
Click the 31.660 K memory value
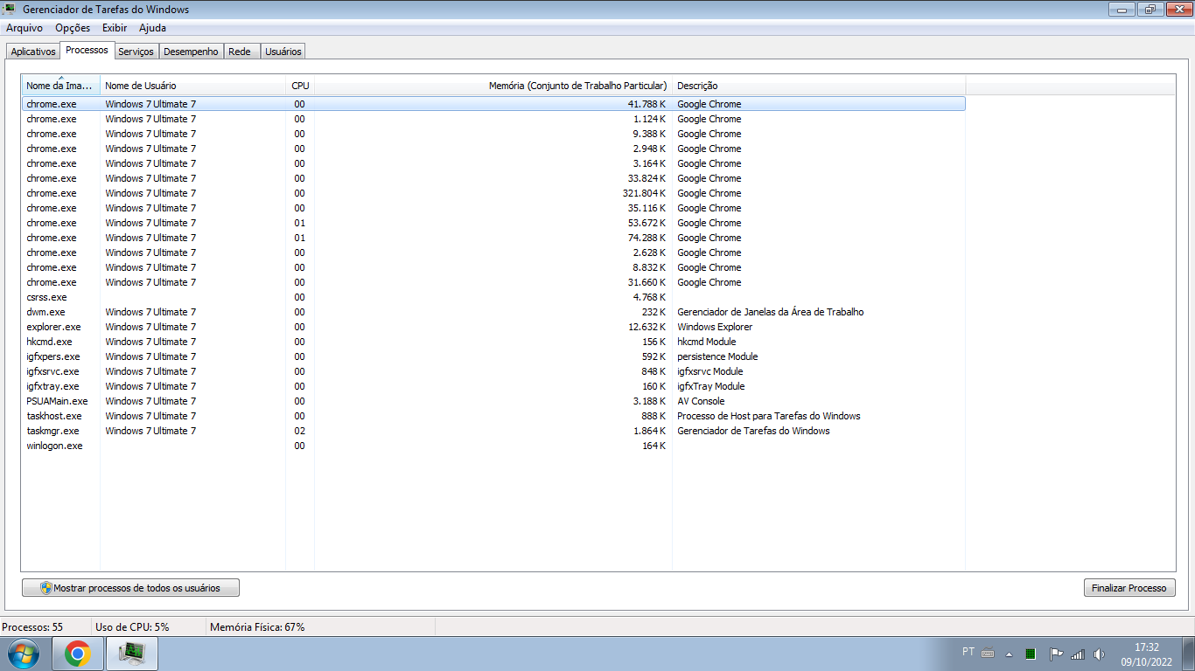click(x=646, y=282)
